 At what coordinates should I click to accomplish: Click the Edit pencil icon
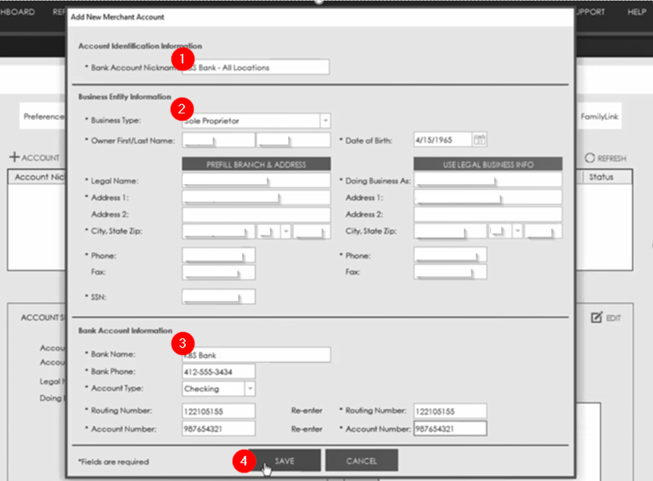tap(597, 318)
